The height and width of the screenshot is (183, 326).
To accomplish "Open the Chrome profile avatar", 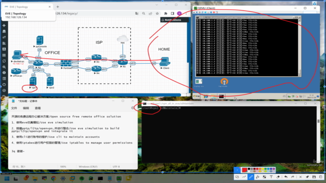I will (179, 14).
